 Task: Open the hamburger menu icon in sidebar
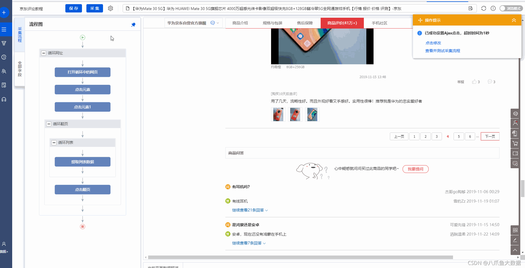(x=4, y=29)
